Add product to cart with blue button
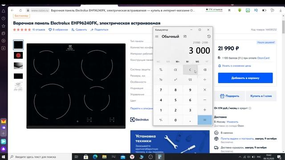Viewport: 285px width, 160px height. (x=245, y=78)
